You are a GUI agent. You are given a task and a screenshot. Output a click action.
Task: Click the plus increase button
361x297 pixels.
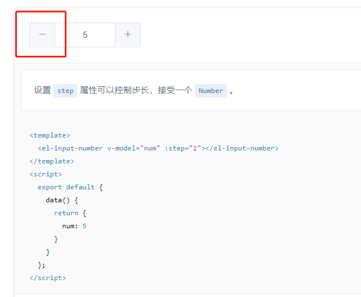pyautogui.click(x=128, y=35)
